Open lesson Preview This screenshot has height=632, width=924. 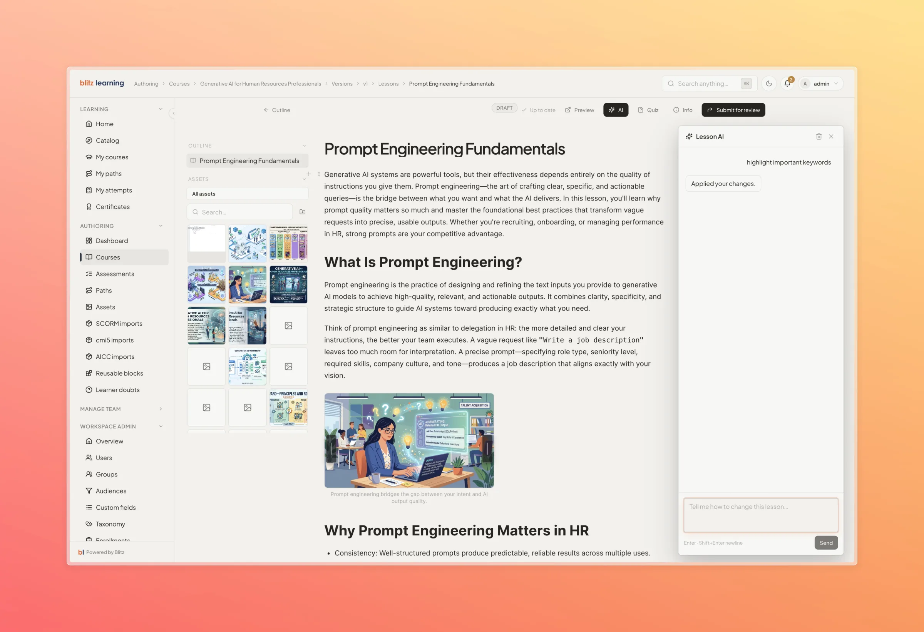(579, 110)
